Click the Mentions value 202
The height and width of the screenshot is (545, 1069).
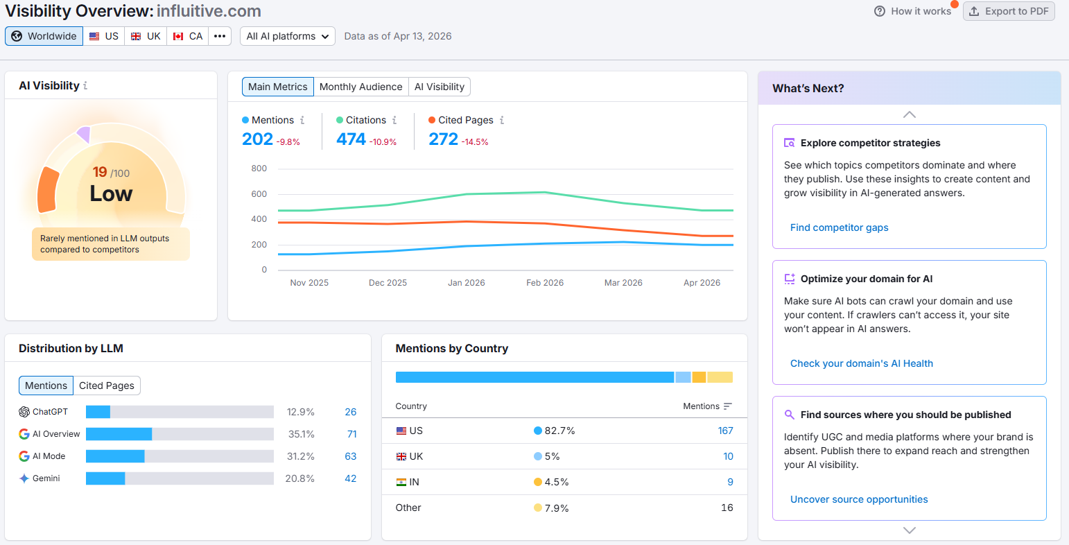257,139
